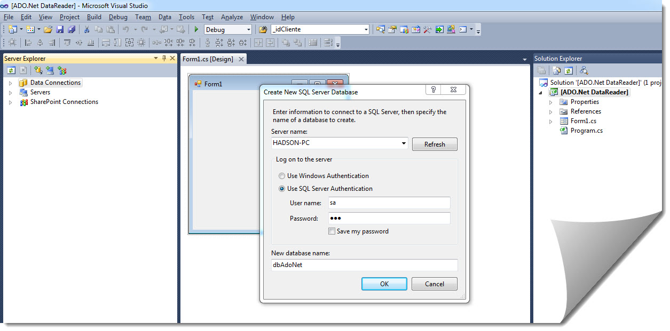Open the Debug configuration dropdown

(x=249, y=29)
